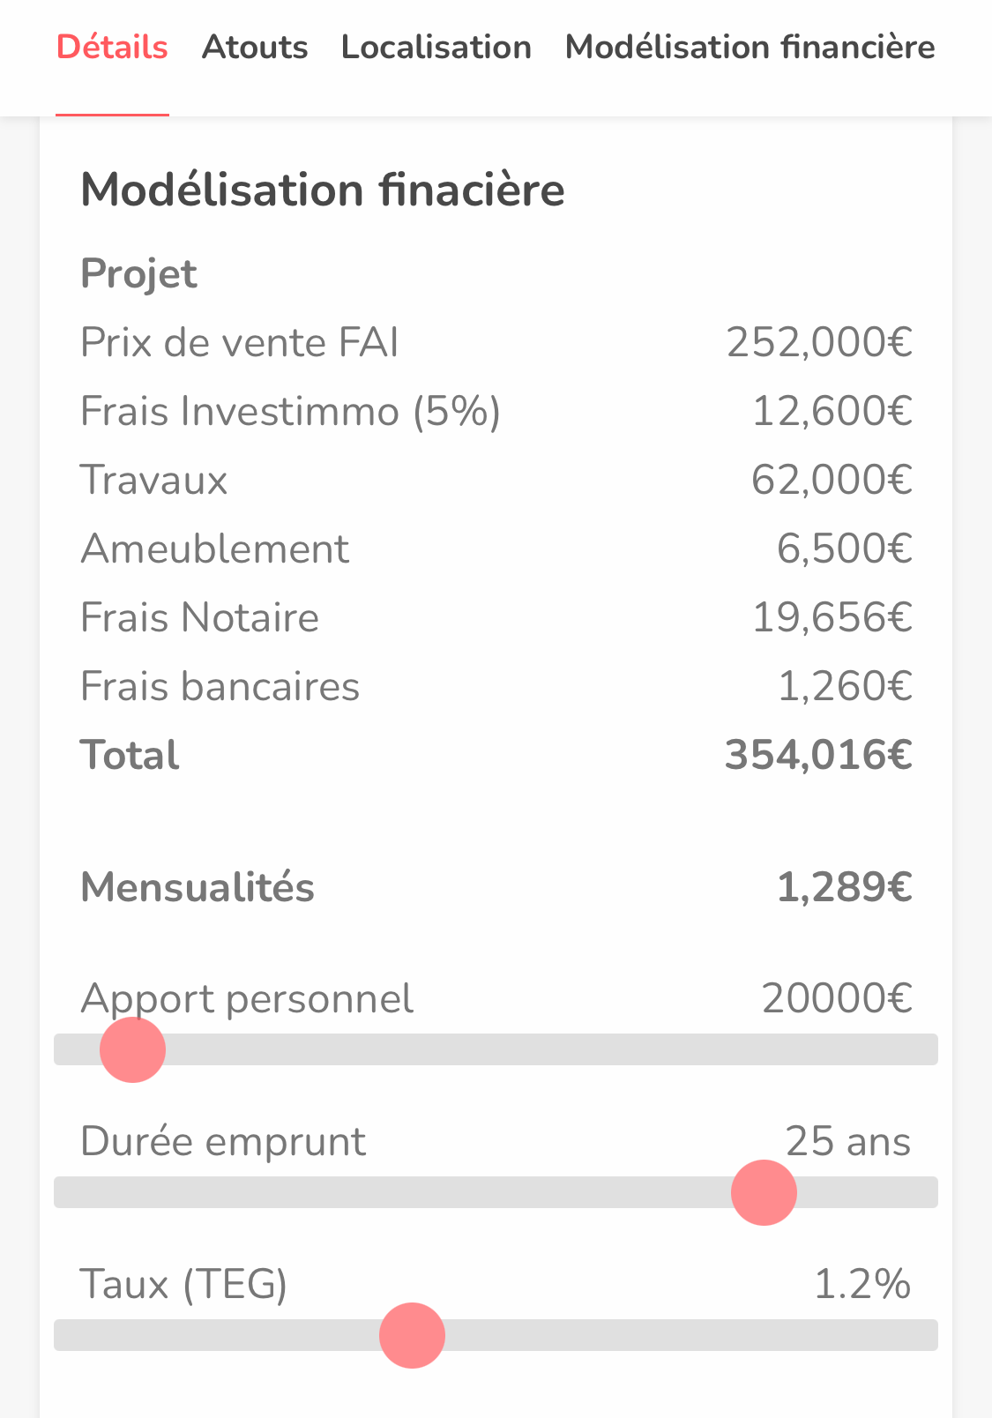Select the Frais Notaire amount 19,656€

pyautogui.click(x=832, y=617)
